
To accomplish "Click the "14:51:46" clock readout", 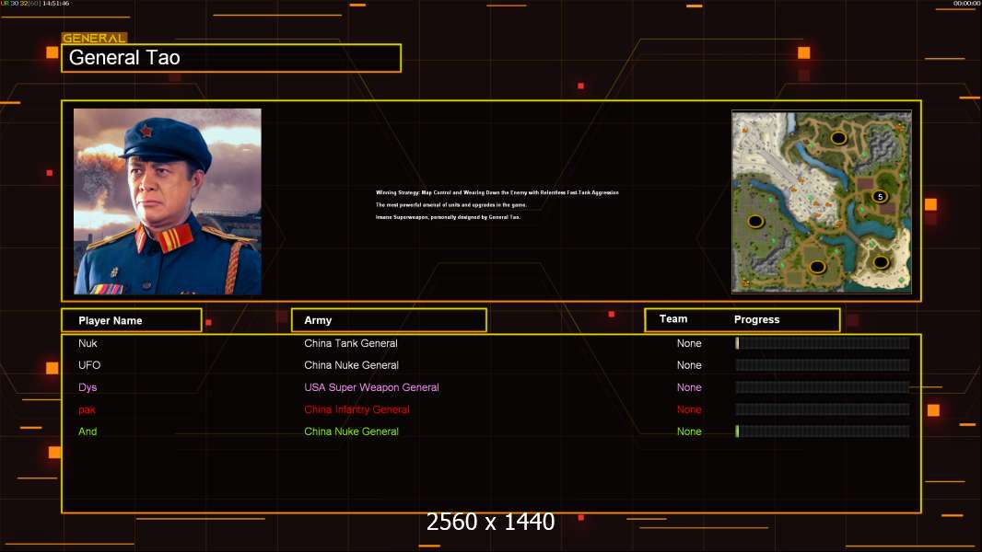I will click(56, 3).
